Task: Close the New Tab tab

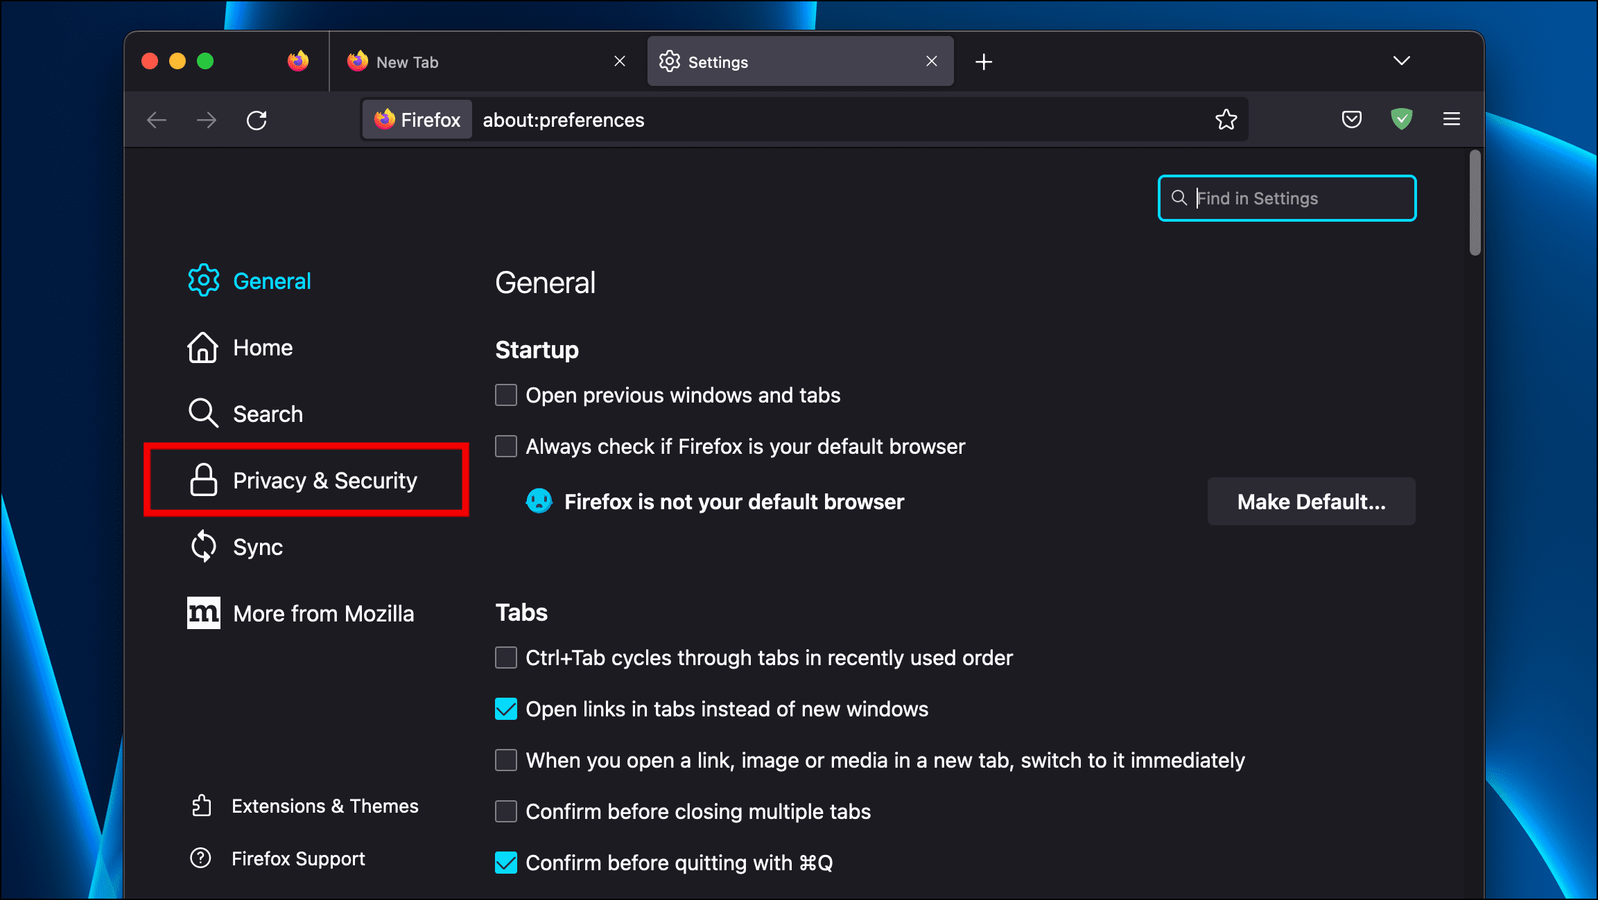Action: click(x=620, y=62)
